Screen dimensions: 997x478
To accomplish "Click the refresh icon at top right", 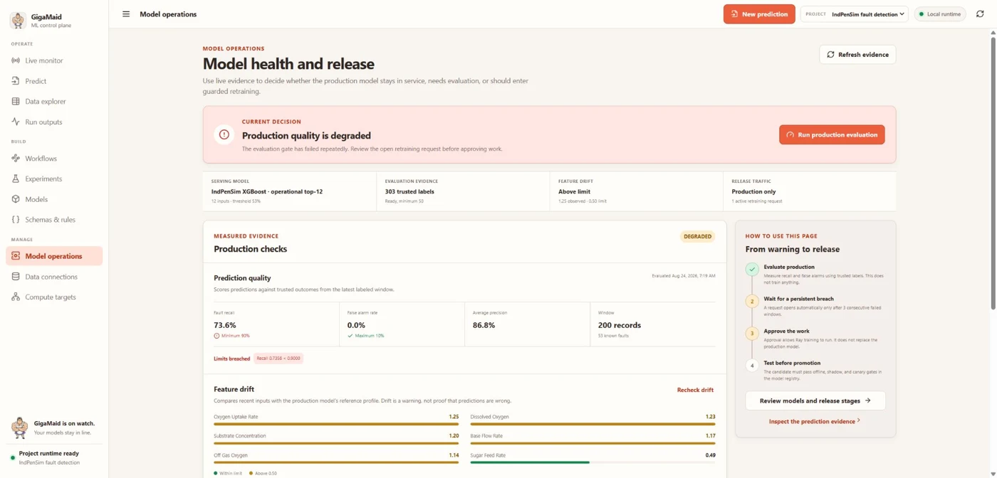I will (x=981, y=14).
